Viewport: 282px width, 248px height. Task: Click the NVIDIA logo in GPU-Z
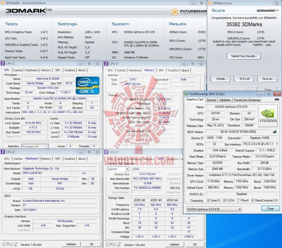point(268,117)
